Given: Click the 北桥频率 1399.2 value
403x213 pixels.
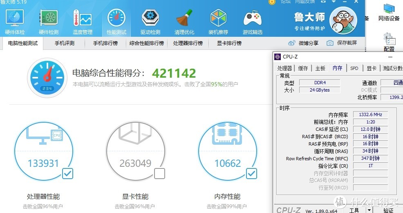Looking at the screenshot, I should pyautogui.click(x=392, y=97).
